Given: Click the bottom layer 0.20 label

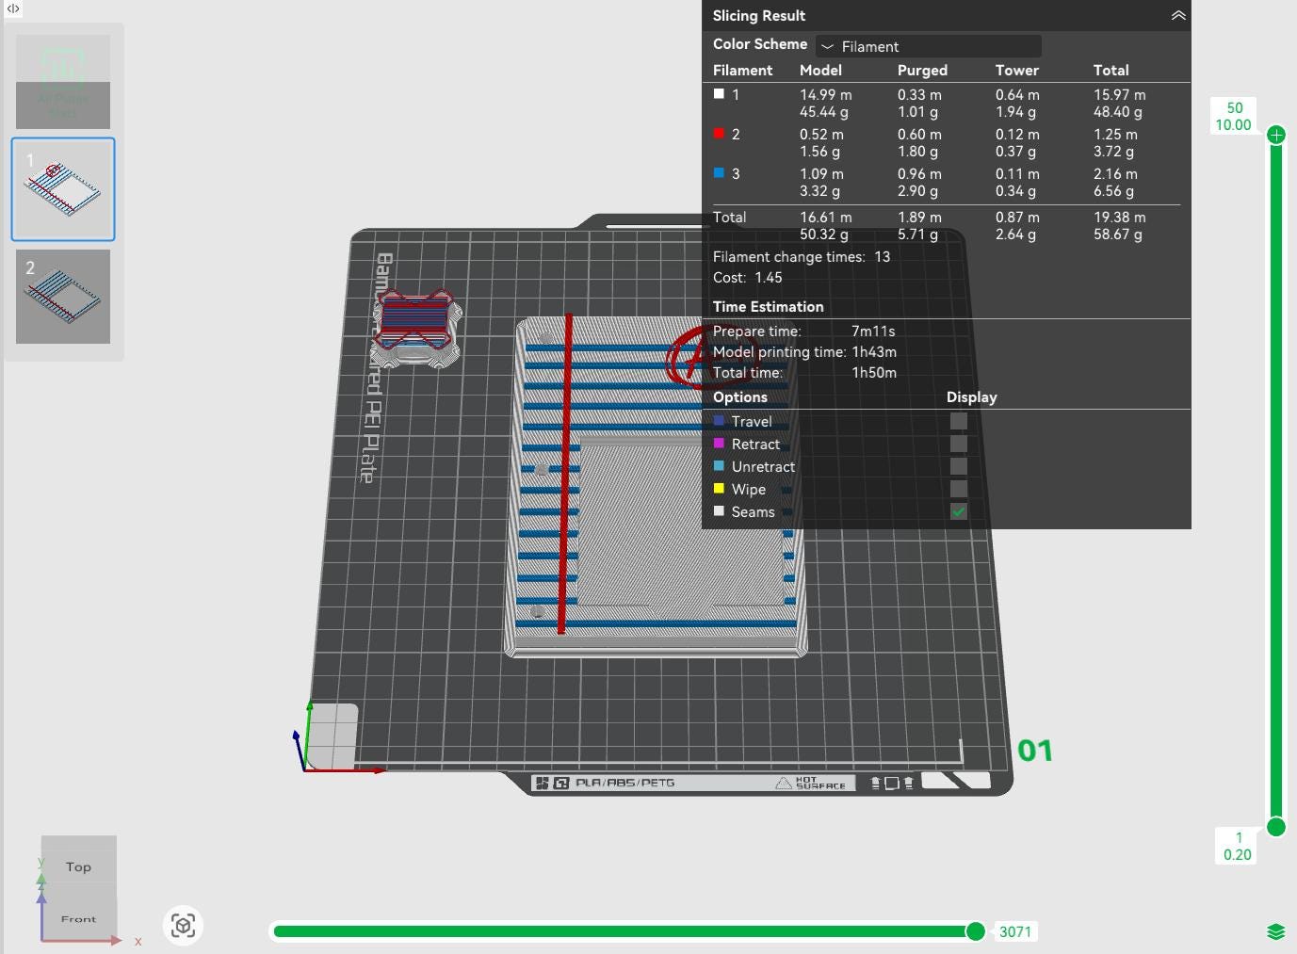Looking at the screenshot, I should tap(1238, 854).
